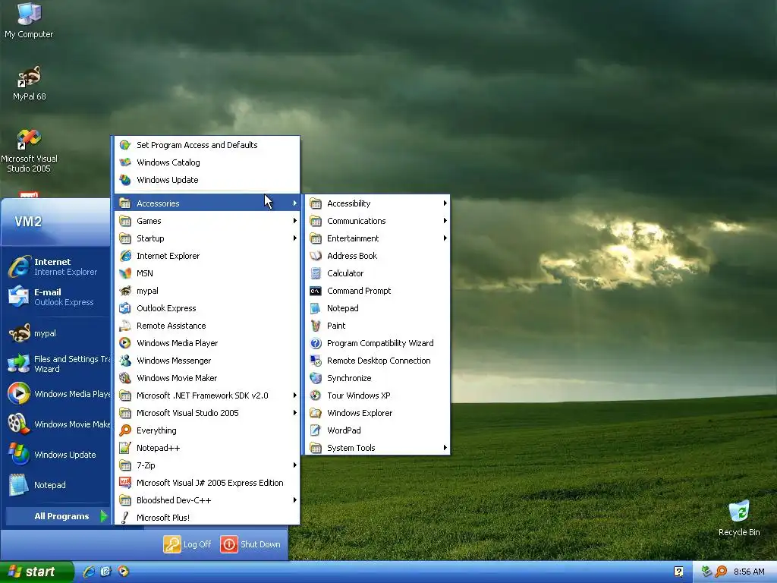The height and width of the screenshot is (583, 777).
Task: Expand the Games folder
Action: point(207,221)
